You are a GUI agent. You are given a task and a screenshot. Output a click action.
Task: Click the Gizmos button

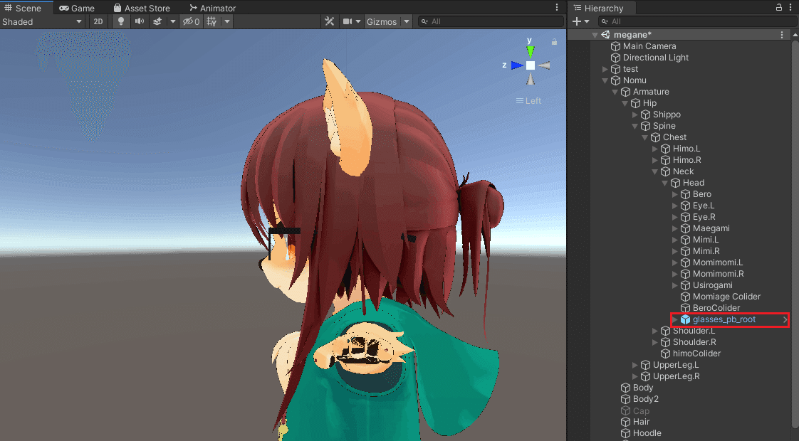pos(382,21)
